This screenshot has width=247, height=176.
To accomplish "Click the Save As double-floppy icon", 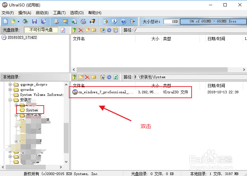I will 43,22.
